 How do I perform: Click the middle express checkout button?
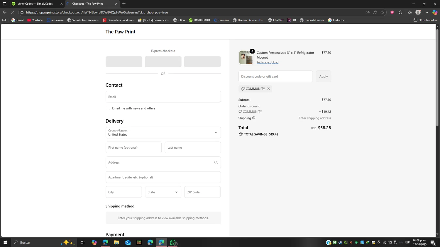(x=163, y=62)
